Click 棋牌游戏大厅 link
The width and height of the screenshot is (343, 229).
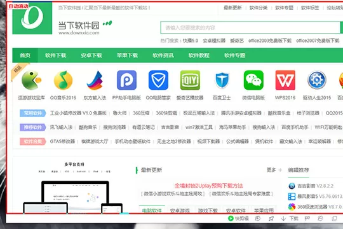click(95, 142)
